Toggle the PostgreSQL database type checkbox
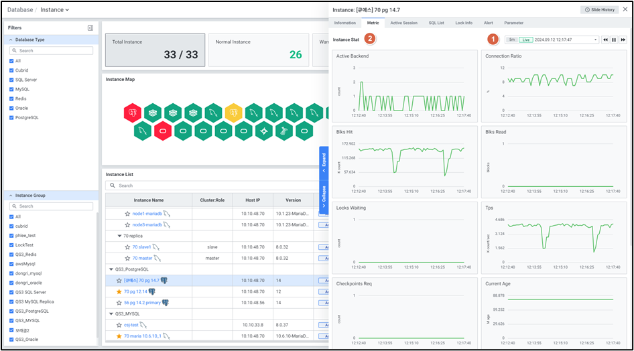 pos(11,117)
